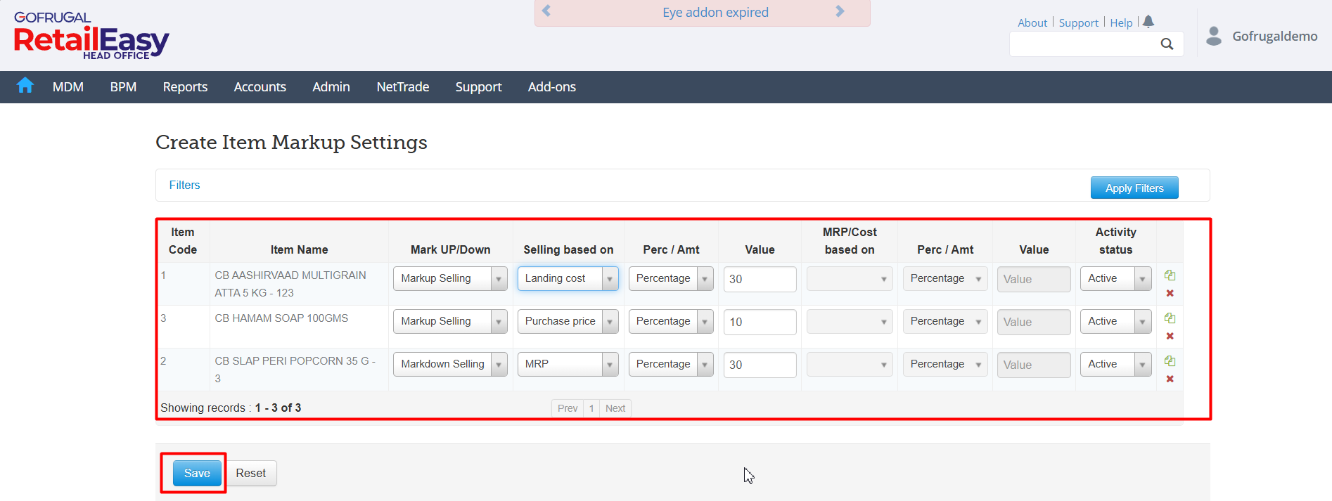The height and width of the screenshot is (501, 1332).
Task: Click the Save button
Action: [197, 473]
